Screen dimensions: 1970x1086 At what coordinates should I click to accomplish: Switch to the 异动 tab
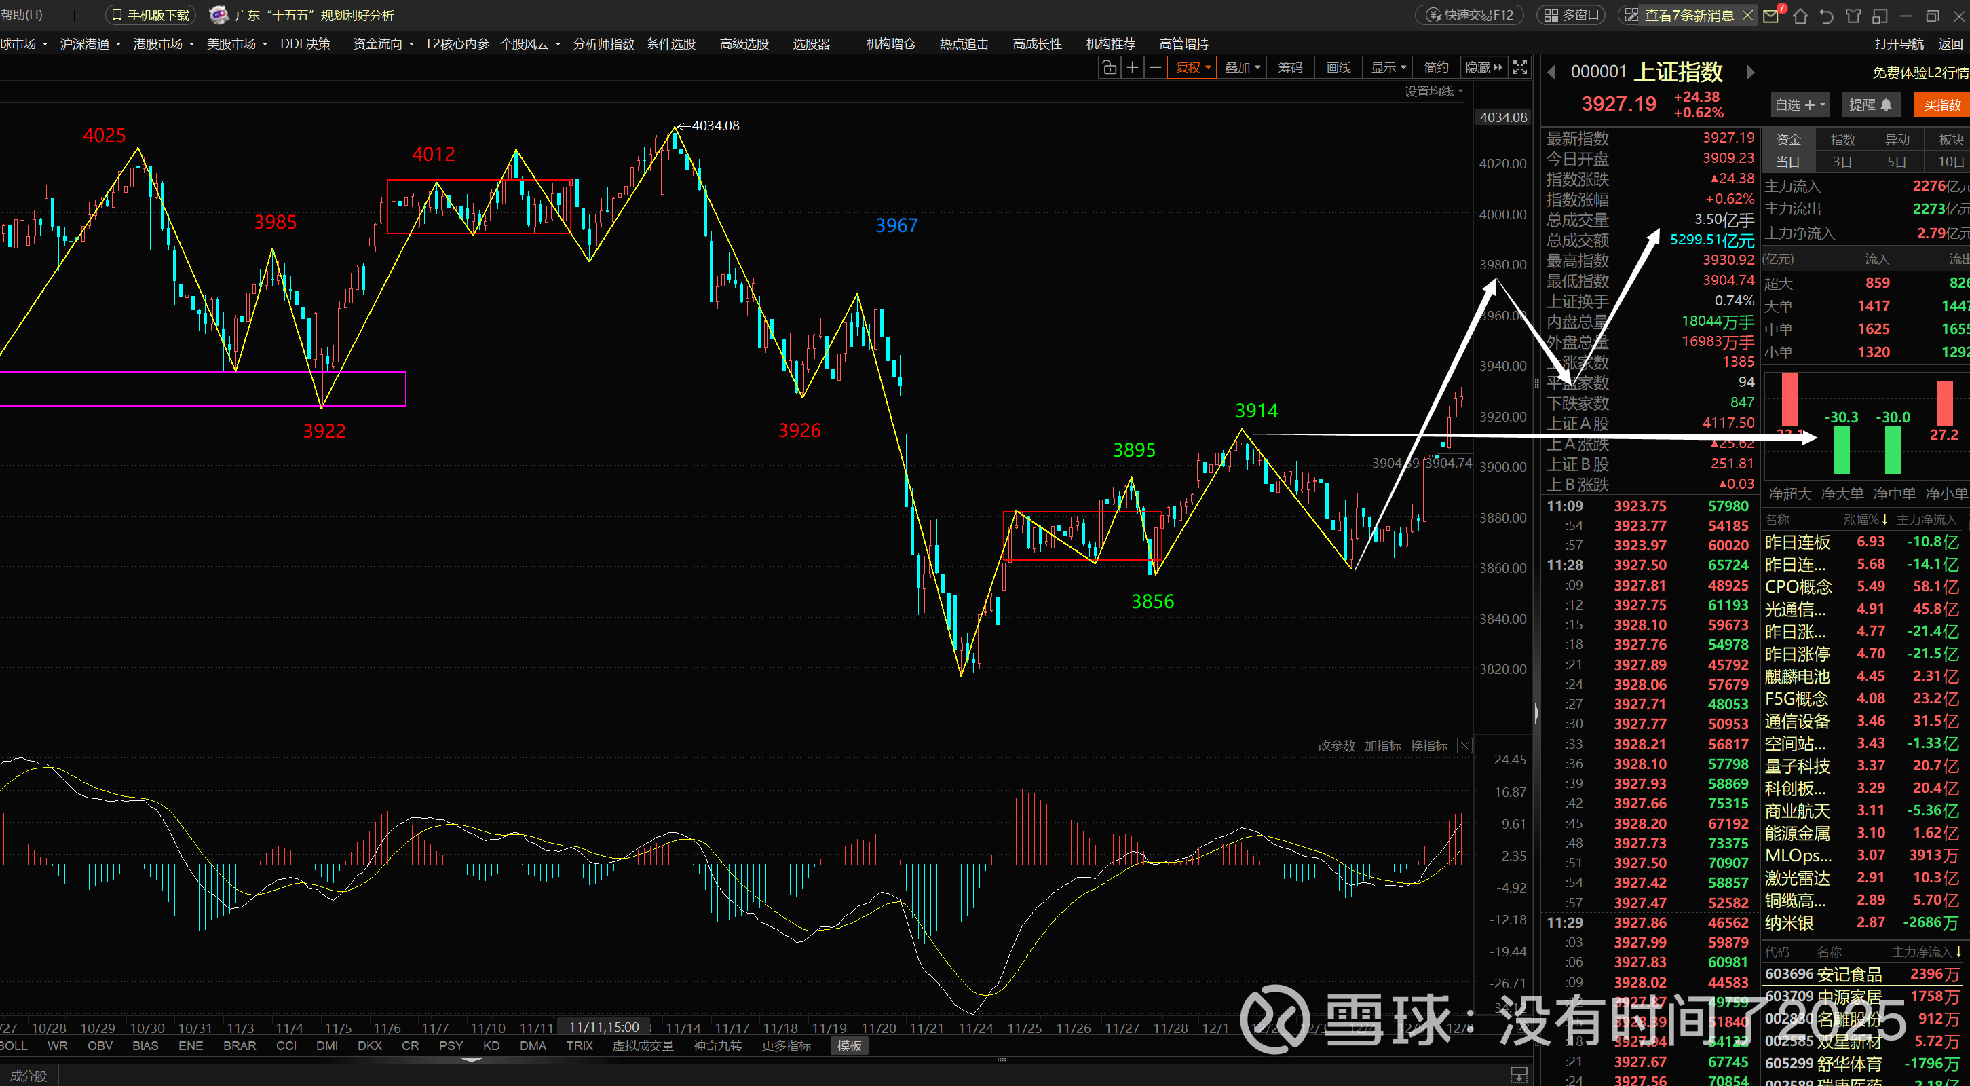[1897, 139]
